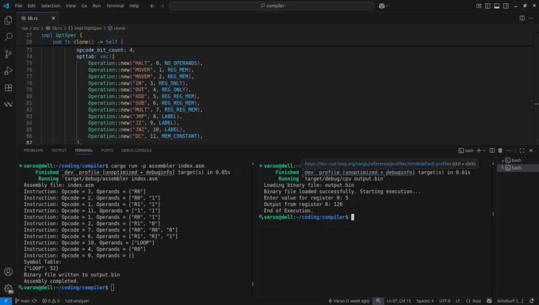Close the lib.rs editor tab
Screen dimensions: 539x305
pos(53,18)
